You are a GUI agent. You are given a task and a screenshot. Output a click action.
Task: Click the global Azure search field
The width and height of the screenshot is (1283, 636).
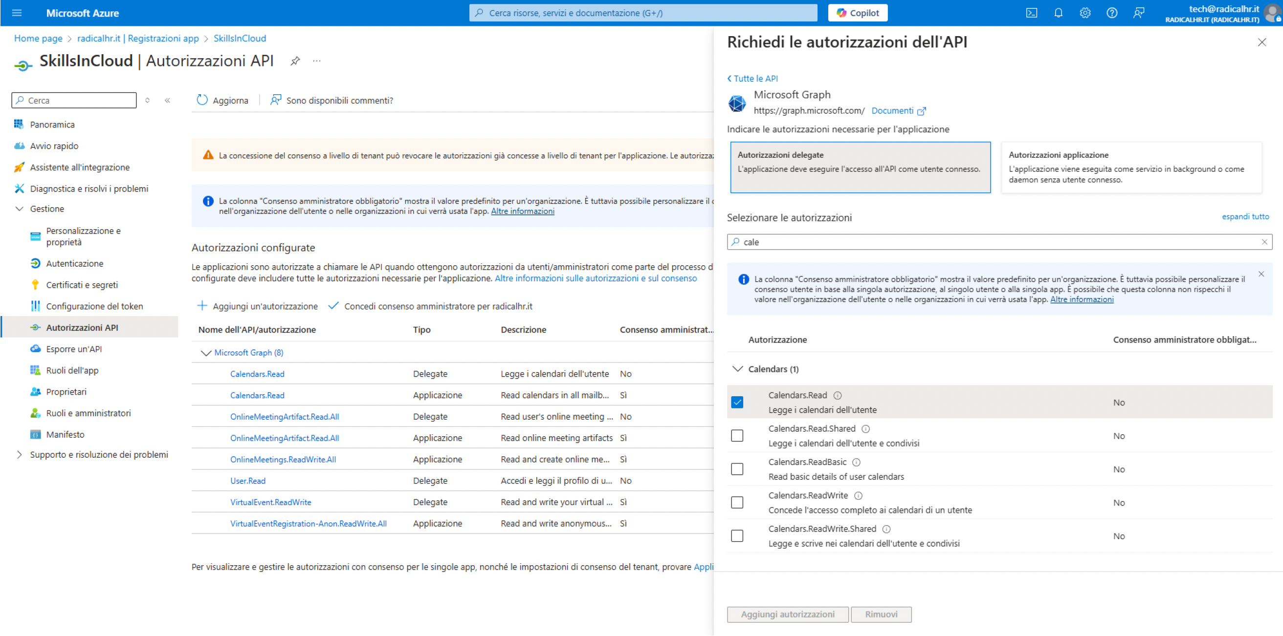pyautogui.click(x=643, y=13)
